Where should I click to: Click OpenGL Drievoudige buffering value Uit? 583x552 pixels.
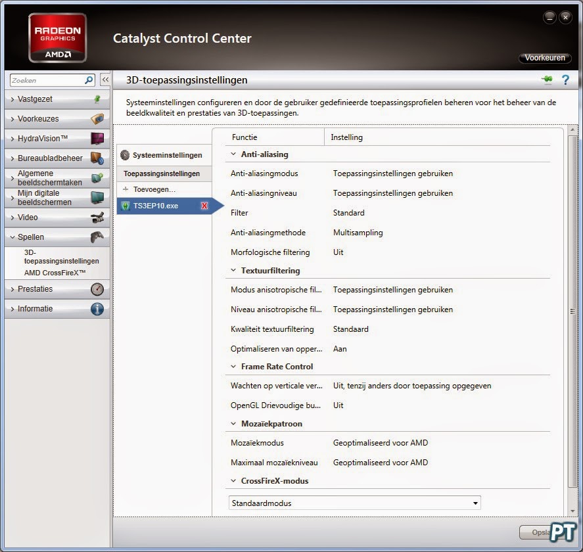pyautogui.click(x=338, y=405)
